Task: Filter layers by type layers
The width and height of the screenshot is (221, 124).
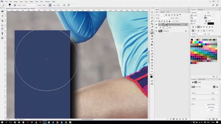Action: (x=172, y=15)
